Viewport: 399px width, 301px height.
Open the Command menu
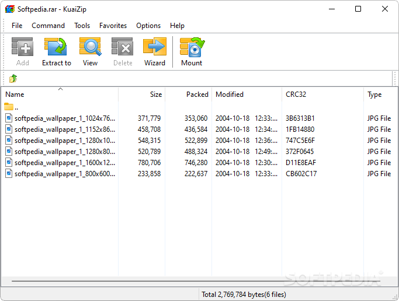[48, 26]
